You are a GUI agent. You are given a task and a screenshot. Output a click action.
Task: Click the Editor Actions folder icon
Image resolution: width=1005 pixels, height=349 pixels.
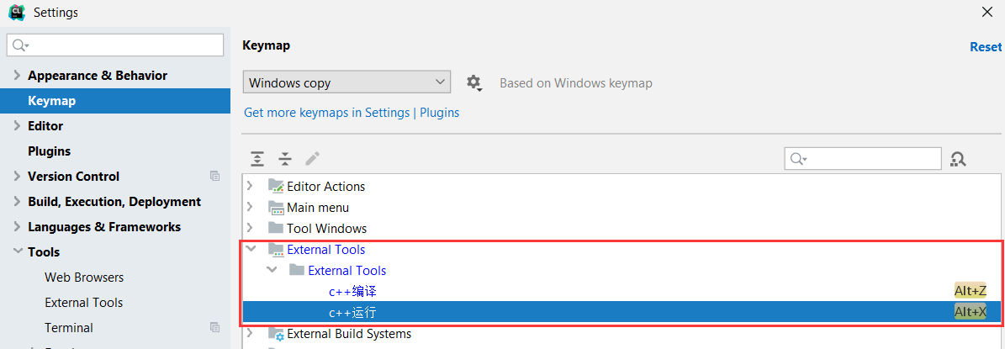point(276,186)
